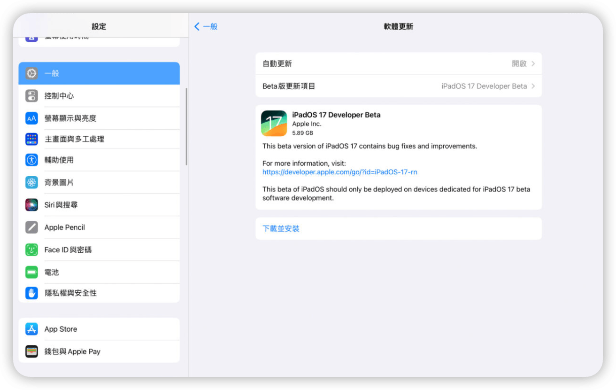Click the Apple Pencil icon
The width and height of the screenshot is (616, 390).
pos(31,227)
